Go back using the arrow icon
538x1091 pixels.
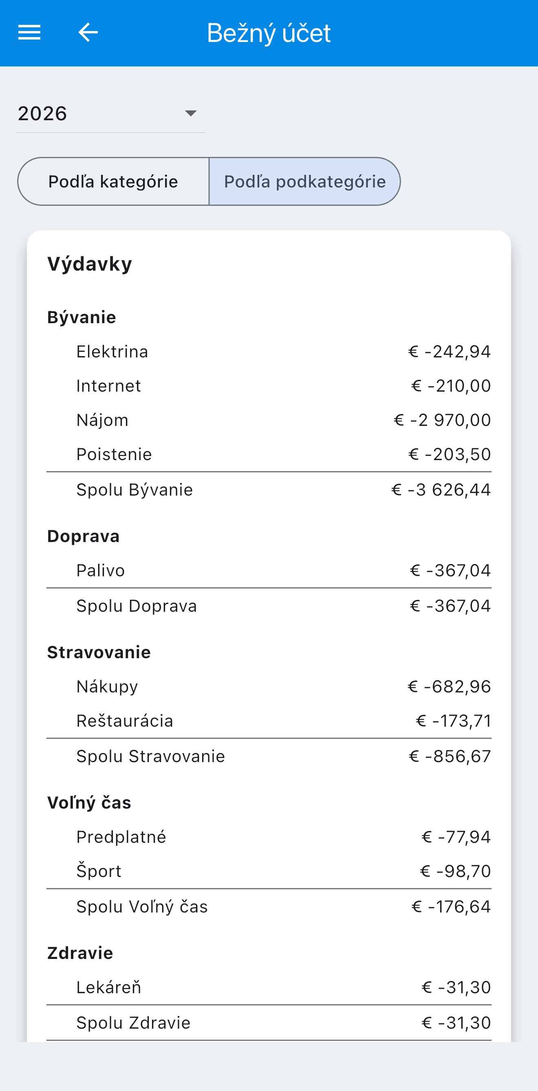(x=88, y=33)
